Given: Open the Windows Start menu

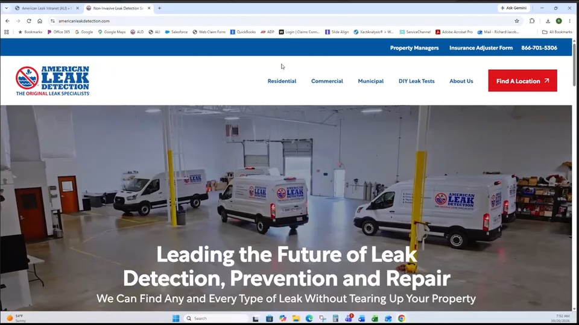Looking at the screenshot, I should point(176,318).
